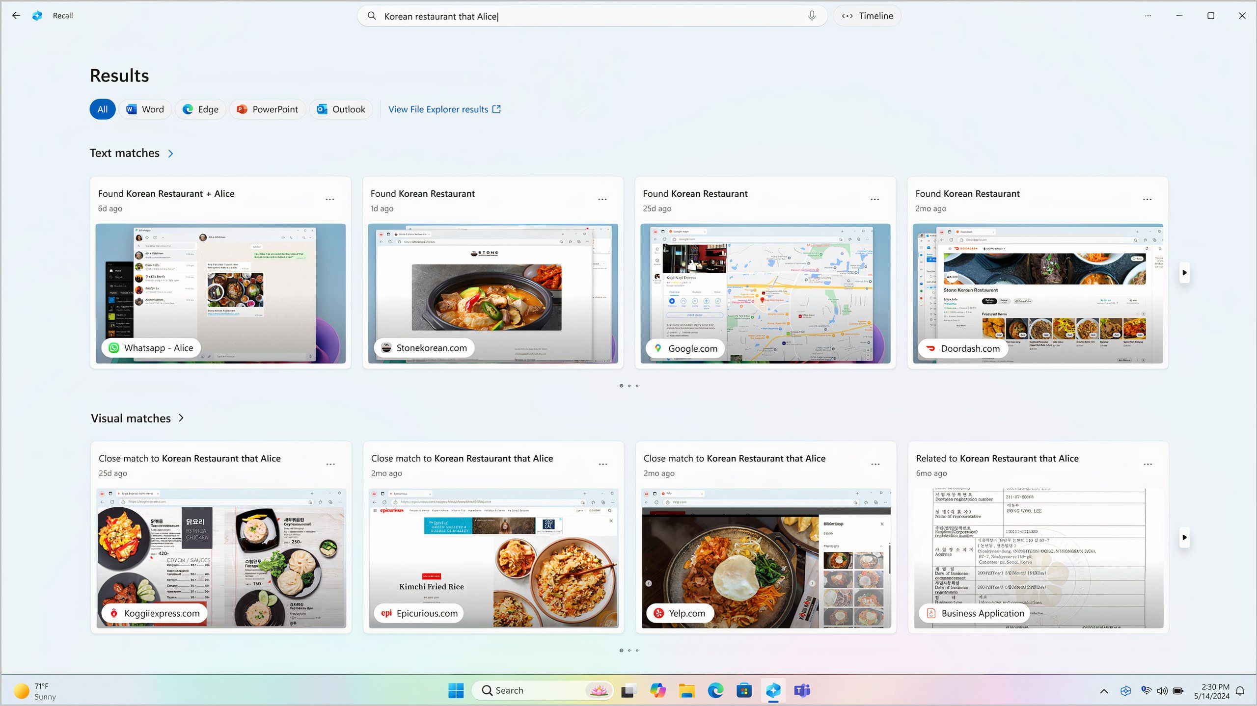Click the Stonekorean.com result thumbnail
This screenshot has width=1257, height=706.
click(x=493, y=292)
